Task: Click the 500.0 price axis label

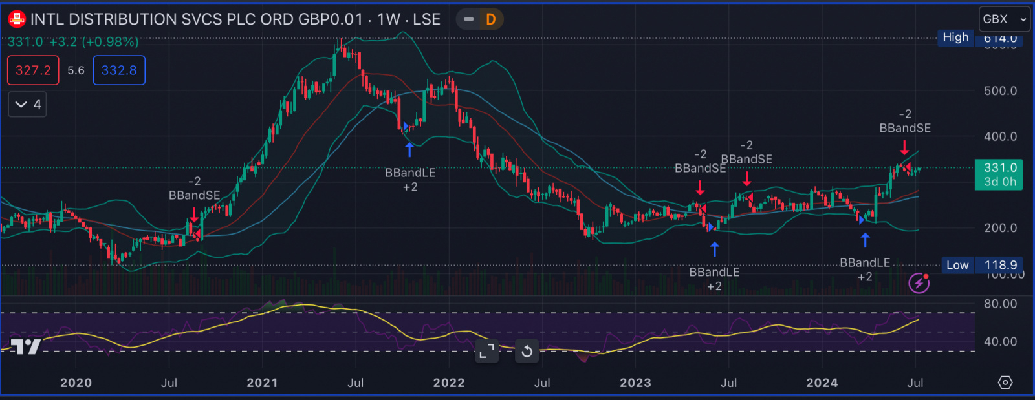Action: point(1001,91)
